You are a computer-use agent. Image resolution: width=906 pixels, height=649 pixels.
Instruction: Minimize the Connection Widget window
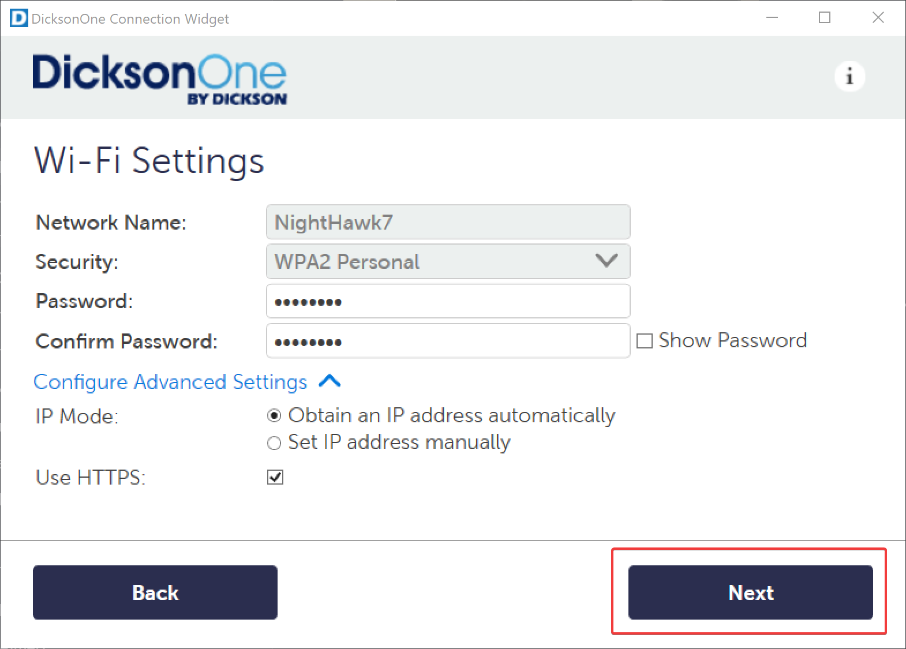click(x=772, y=18)
